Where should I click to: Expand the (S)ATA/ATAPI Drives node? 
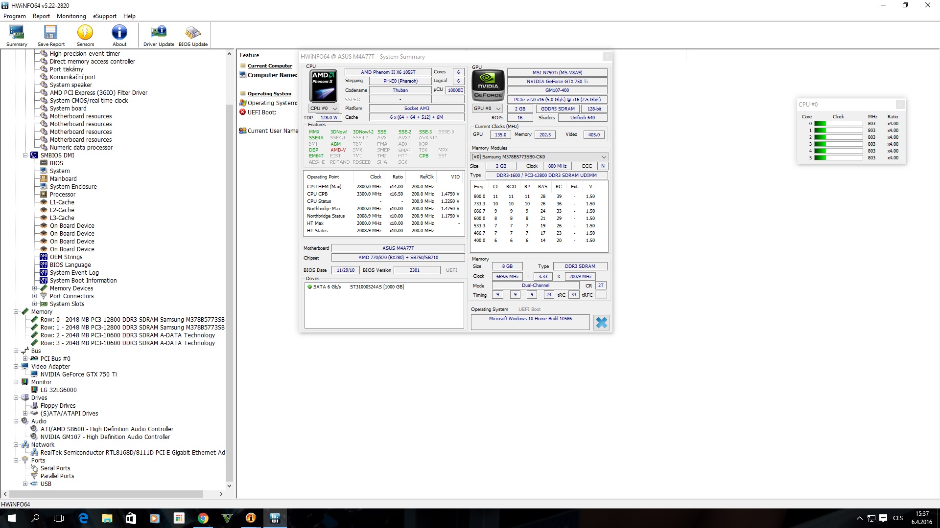click(x=25, y=414)
